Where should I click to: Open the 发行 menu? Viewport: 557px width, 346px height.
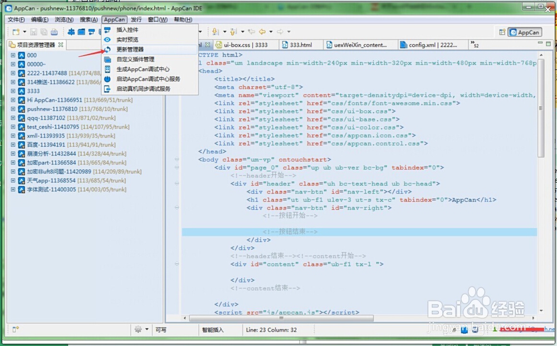point(136,19)
